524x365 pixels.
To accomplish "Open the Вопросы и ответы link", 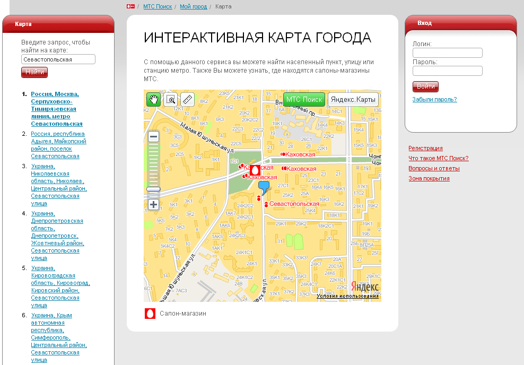I will pyautogui.click(x=434, y=168).
